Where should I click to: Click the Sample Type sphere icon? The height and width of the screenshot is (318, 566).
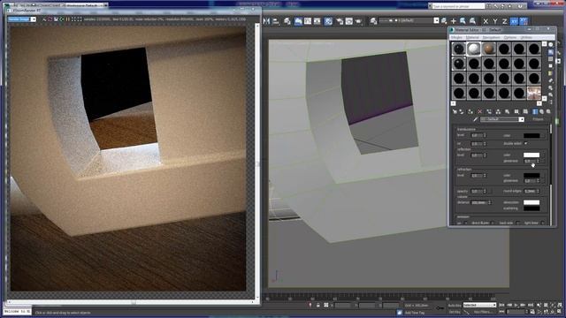(x=550, y=44)
